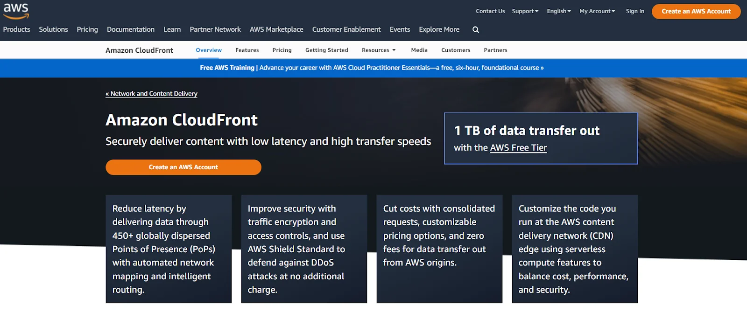Go back to Network and Content Delivery

(x=152, y=94)
